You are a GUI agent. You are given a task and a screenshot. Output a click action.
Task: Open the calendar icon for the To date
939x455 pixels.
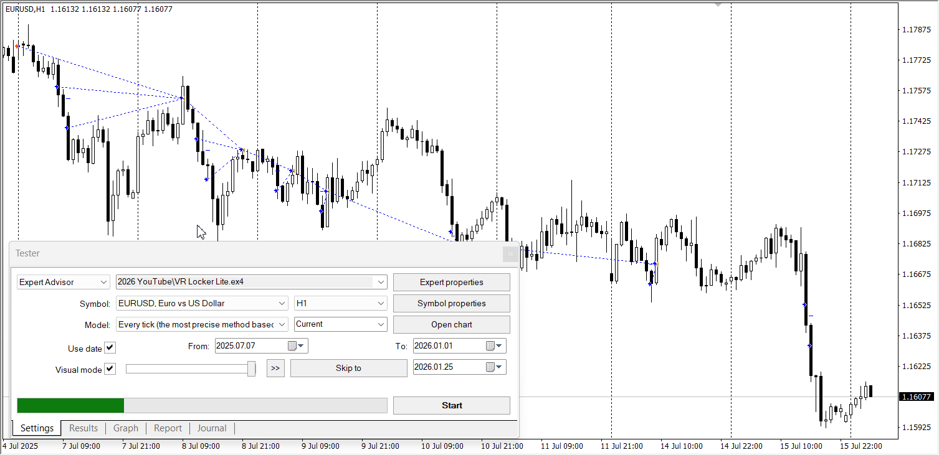click(x=492, y=345)
